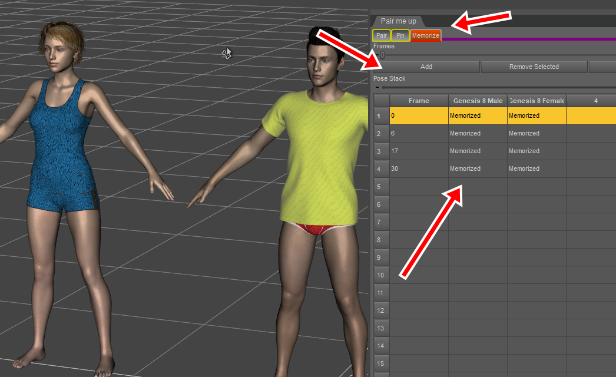Image resolution: width=616 pixels, height=377 pixels.
Task: Click Genesis 8 Male Memorized cell in row 2
Action: [478, 133]
